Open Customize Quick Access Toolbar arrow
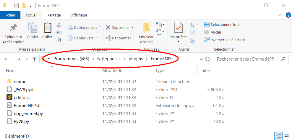292x140 pixels. [30, 6]
